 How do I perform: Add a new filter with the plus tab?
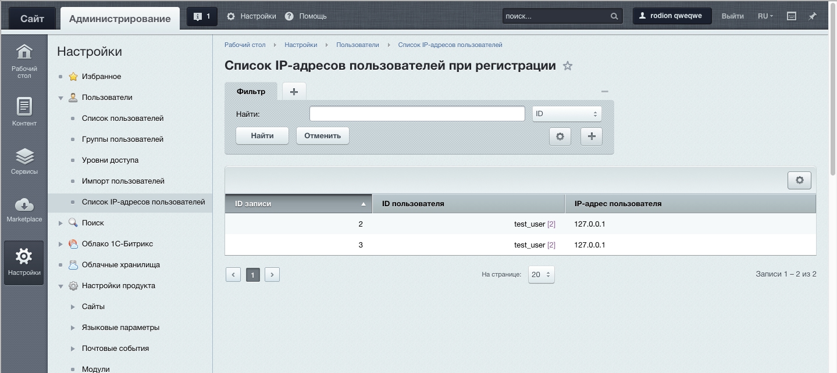coord(294,91)
